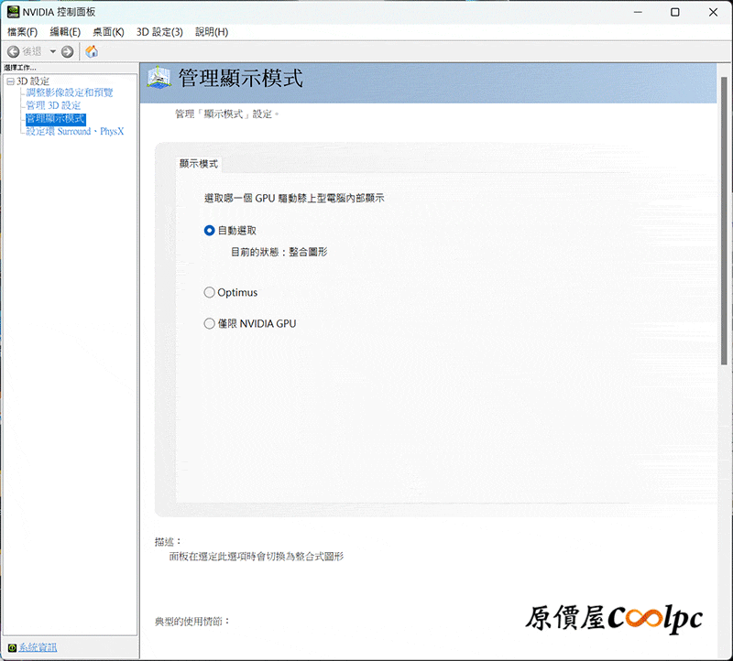Click the 管理顯示模式 header icon

(159, 78)
